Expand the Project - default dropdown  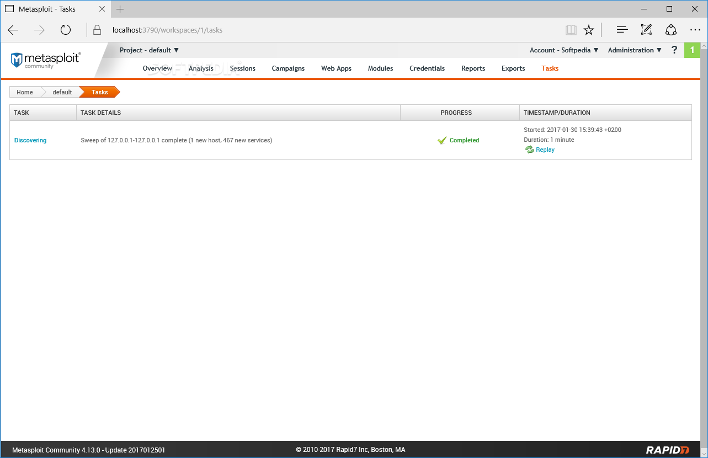click(149, 50)
